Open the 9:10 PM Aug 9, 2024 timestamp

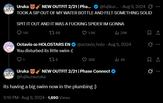pos(24,97)
